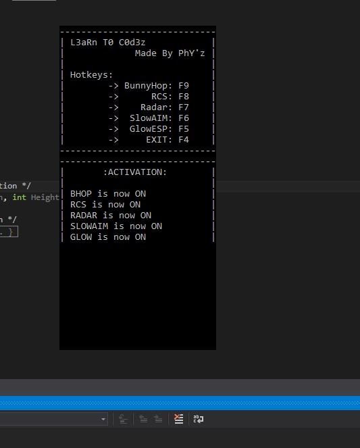The height and width of the screenshot is (448, 360).
Task: Click the Made By PhY'z text
Action: tap(170, 53)
